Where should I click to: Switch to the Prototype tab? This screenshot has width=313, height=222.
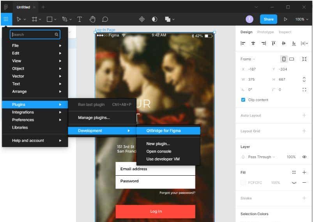tap(265, 32)
